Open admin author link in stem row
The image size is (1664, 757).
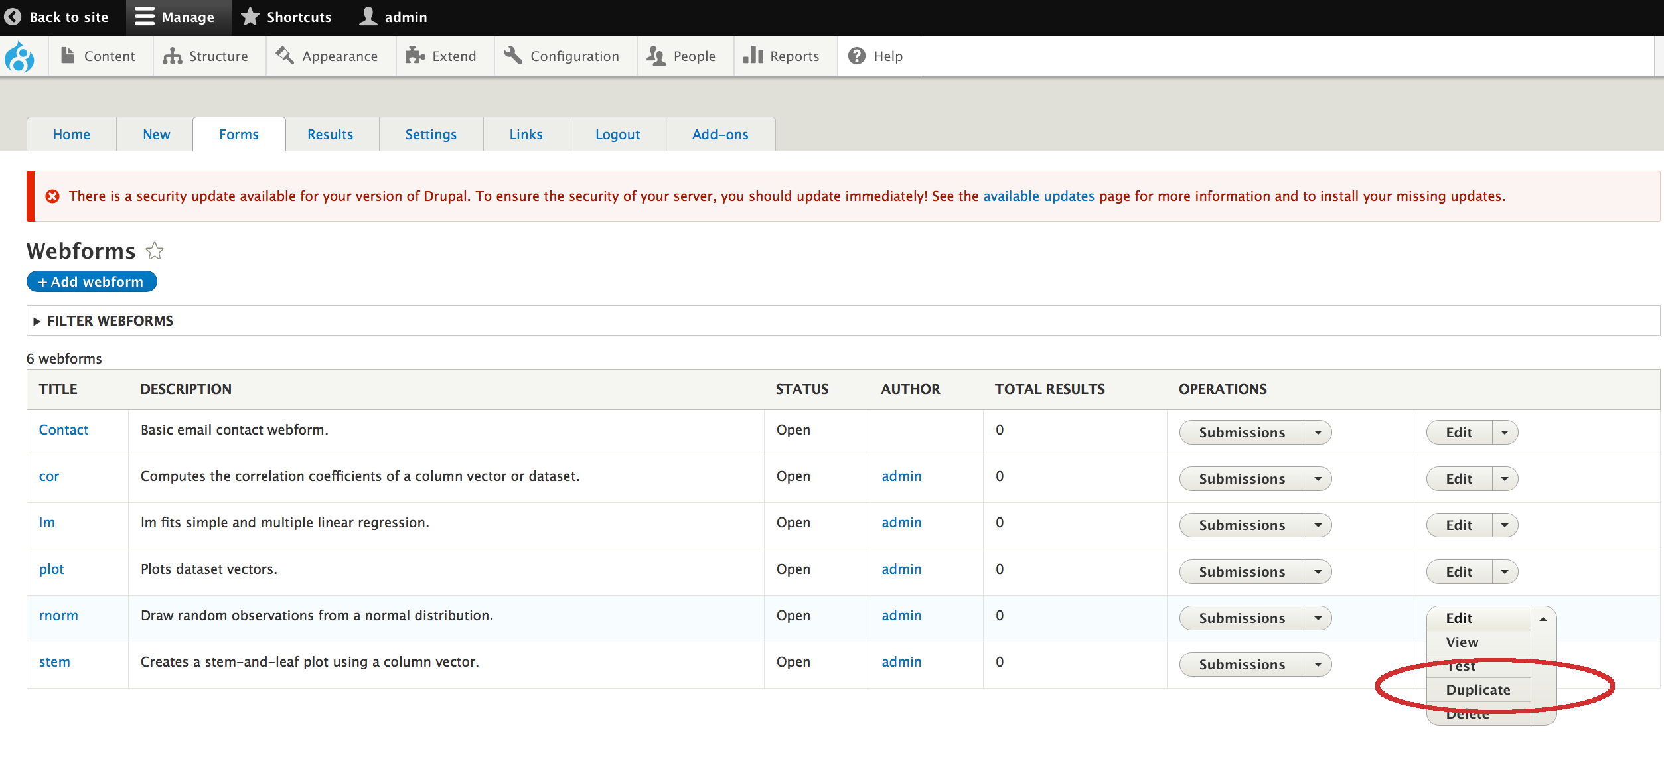coord(901,662)
